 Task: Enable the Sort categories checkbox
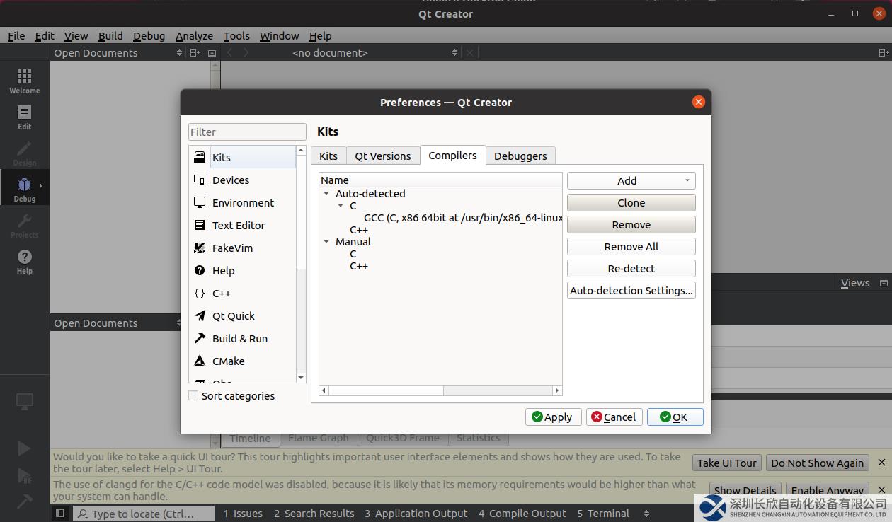pyautogui.click(x=193, y=396)
